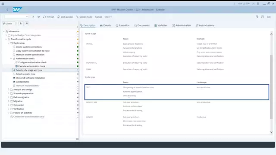Screen dimensions: 276x155
Task: Click the Exit button
Action: click(x=269, y=17)
